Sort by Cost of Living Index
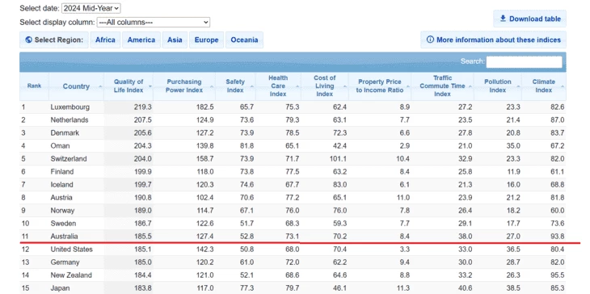590x294 pixels. pyautogui.click(x=324, y=86)
